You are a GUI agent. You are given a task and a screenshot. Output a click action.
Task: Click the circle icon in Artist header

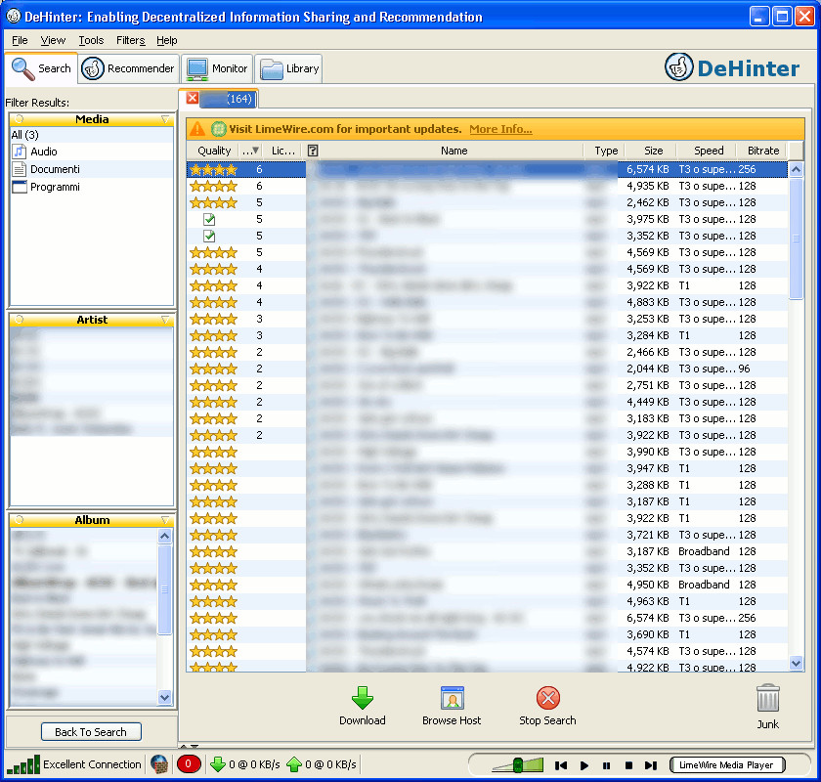[19, 319]
